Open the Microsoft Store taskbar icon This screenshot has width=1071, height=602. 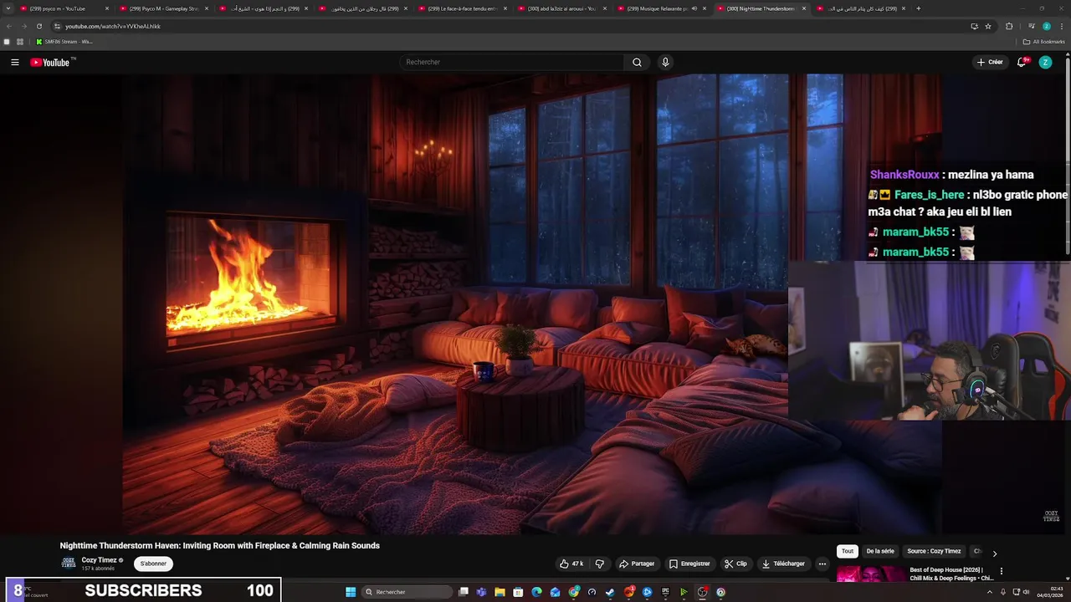click(x=518, y=592)
